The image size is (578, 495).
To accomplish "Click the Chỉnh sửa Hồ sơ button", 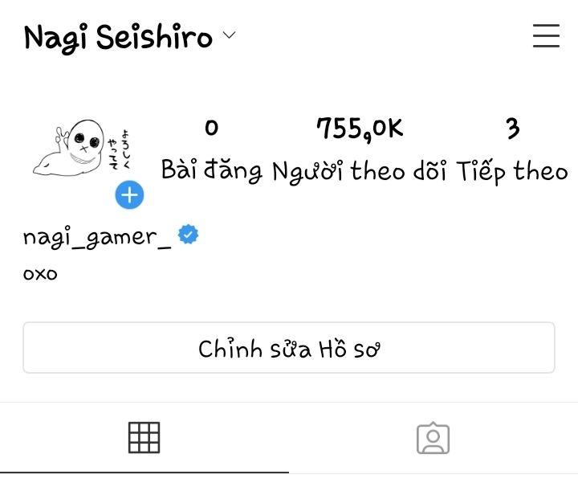I will click(x=289, y=348).
